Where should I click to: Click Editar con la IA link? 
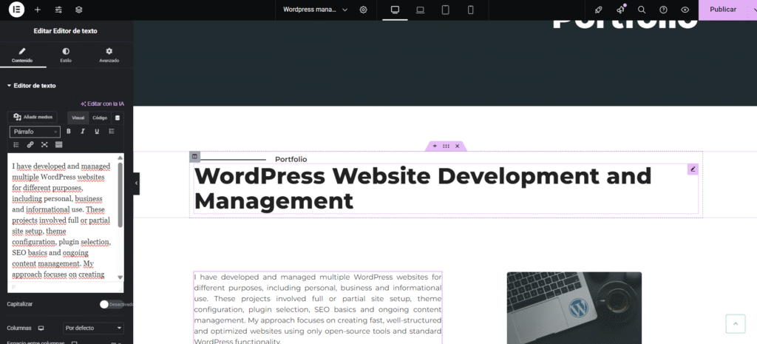pos(102,104)
